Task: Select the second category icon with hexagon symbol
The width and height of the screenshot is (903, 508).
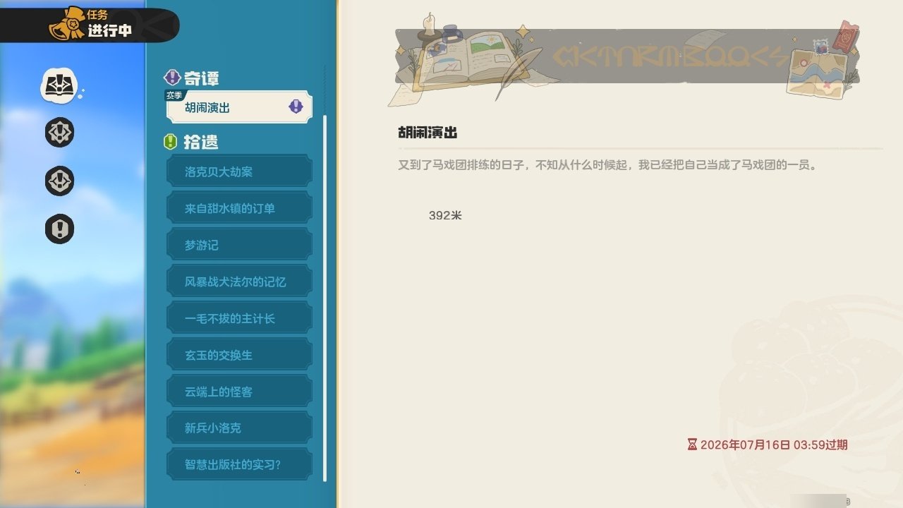Action: [60, 133]
